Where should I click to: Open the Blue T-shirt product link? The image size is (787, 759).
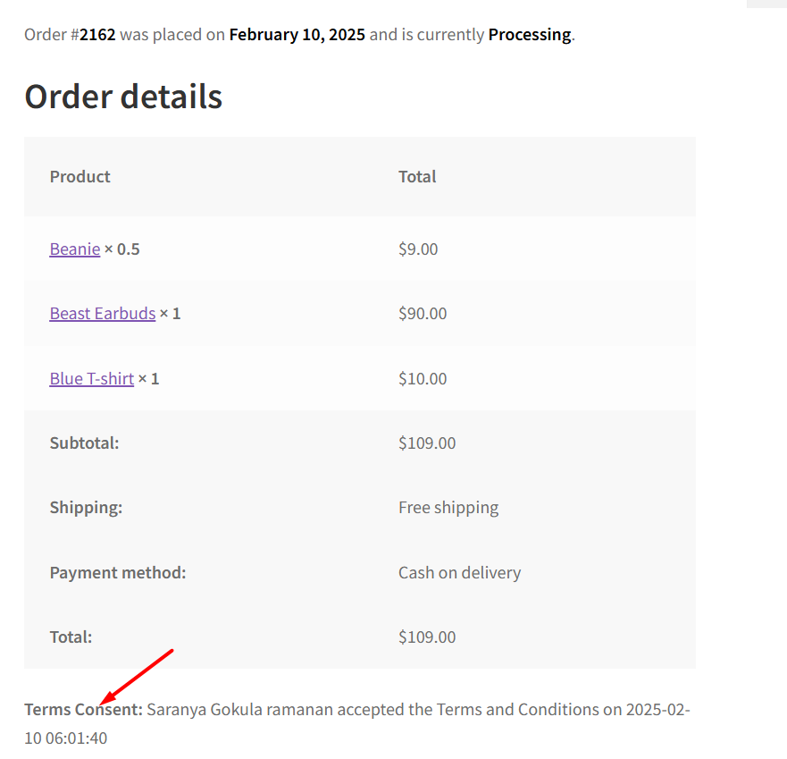coord(92,378)
